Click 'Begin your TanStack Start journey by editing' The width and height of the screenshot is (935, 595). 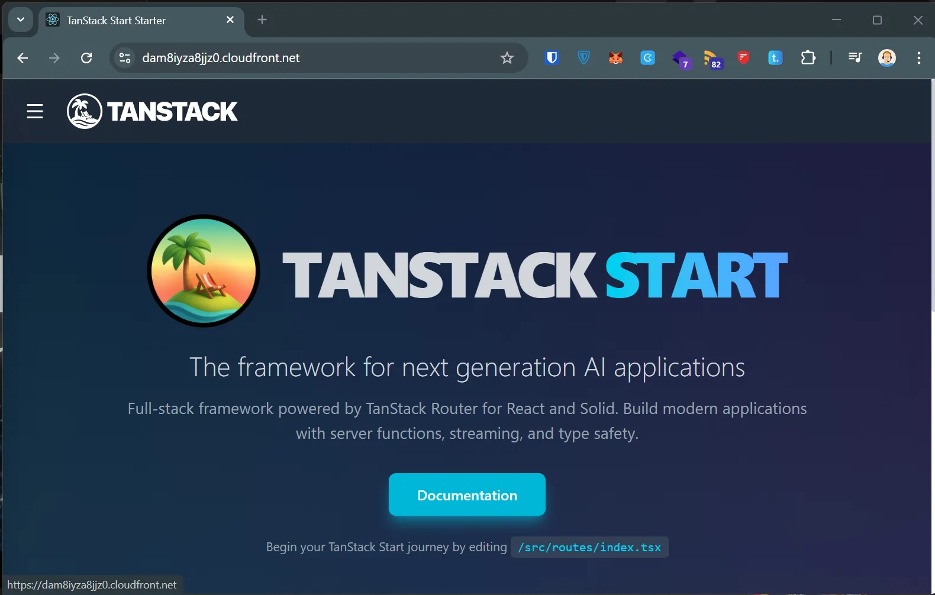[386, 547]
